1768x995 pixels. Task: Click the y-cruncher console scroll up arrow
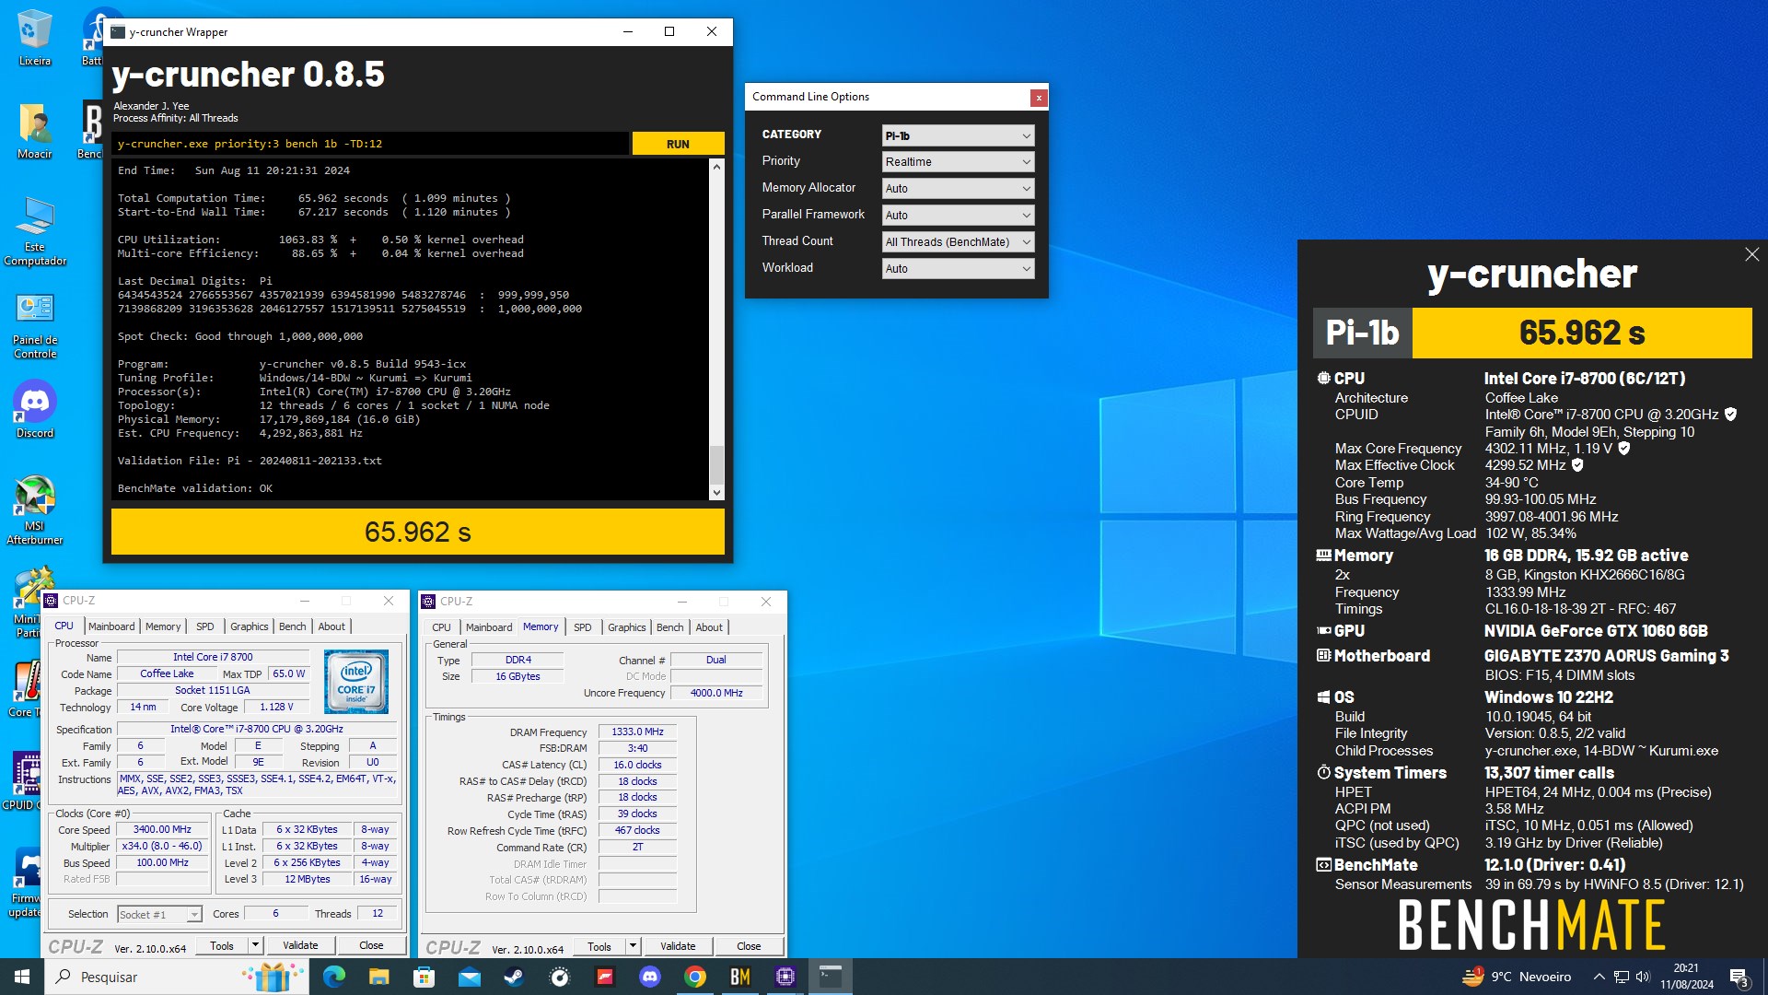coord(716,167)
